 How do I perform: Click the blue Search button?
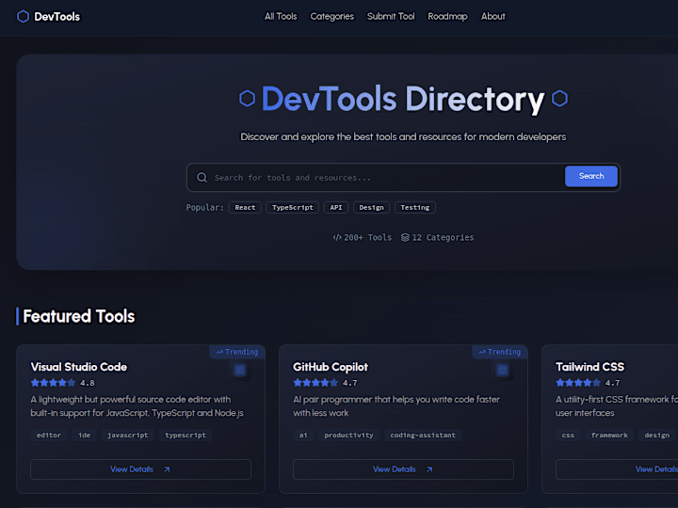(x=591, y=176)
